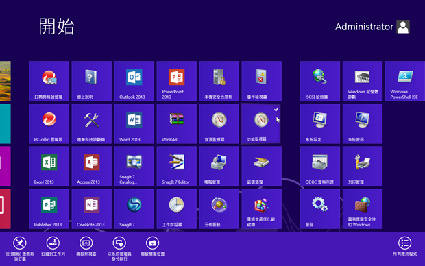Image resolution: width=425 pixels, height=266 pixels.
Task: Open Windows Memory Diagnostic tile
Action: 363,81
